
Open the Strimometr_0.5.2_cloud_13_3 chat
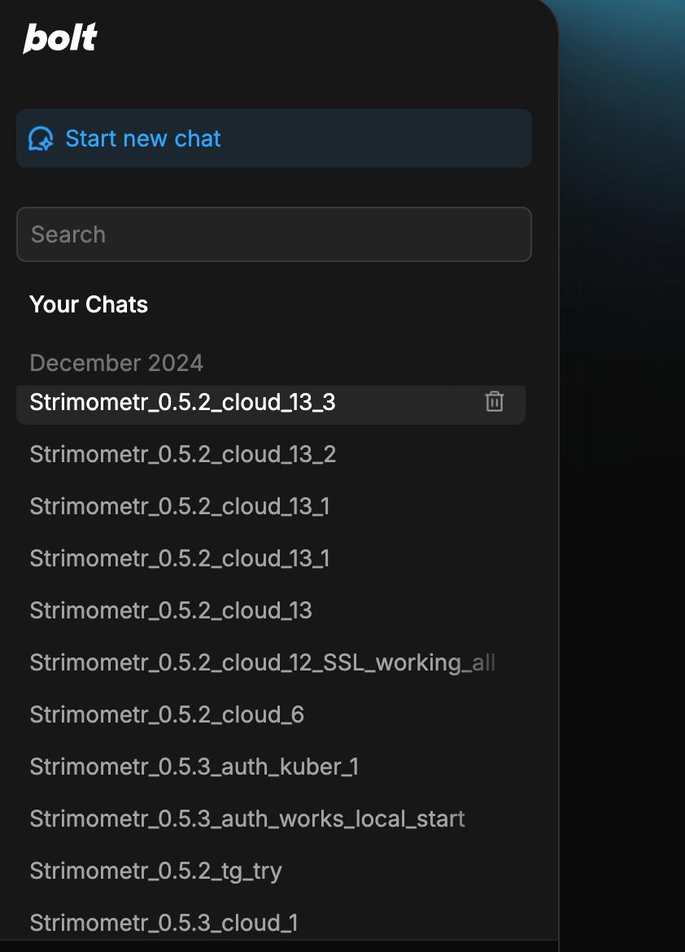pyautogui.click(x=182, y=402)
